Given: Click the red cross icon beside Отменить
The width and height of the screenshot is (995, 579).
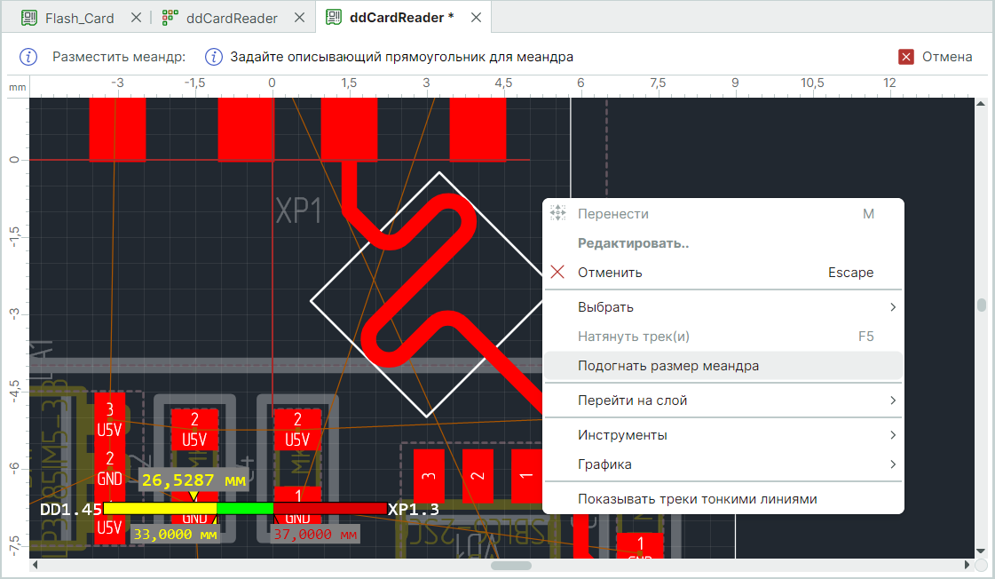Looking at the screenshot, I should pyautogui.click(x=557, y=273).
